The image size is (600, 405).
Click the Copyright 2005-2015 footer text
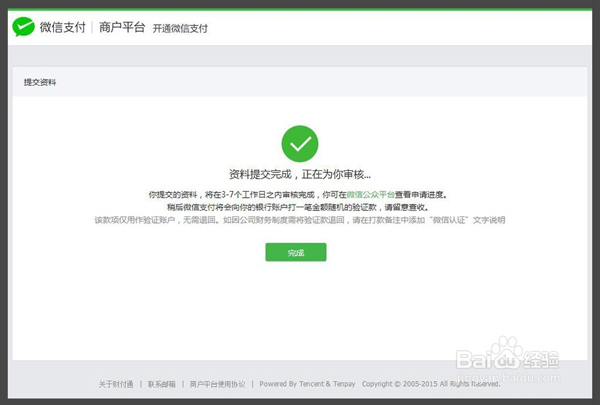click(x=431, y=384)
